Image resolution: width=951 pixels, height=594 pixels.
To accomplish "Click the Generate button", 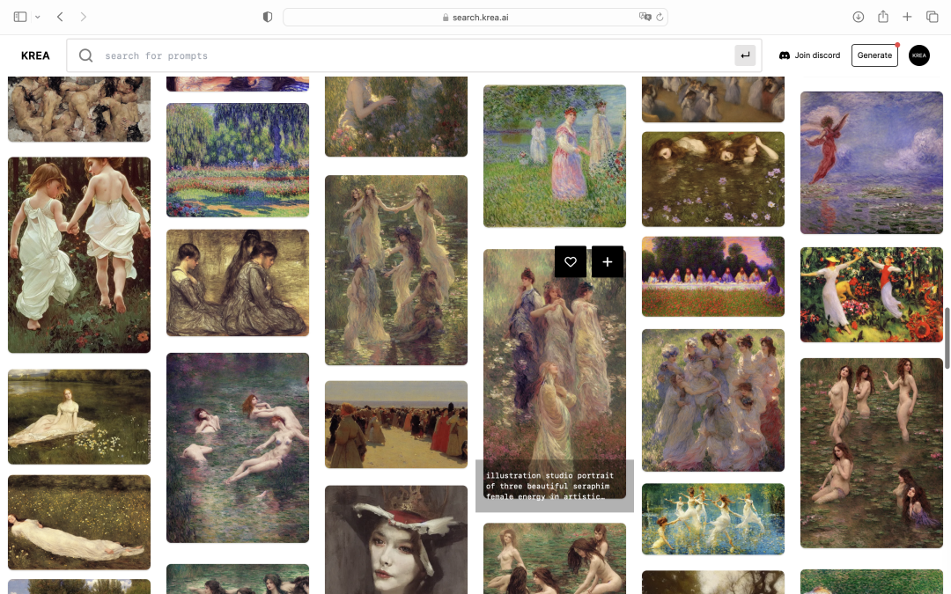I will pos(874,55).
